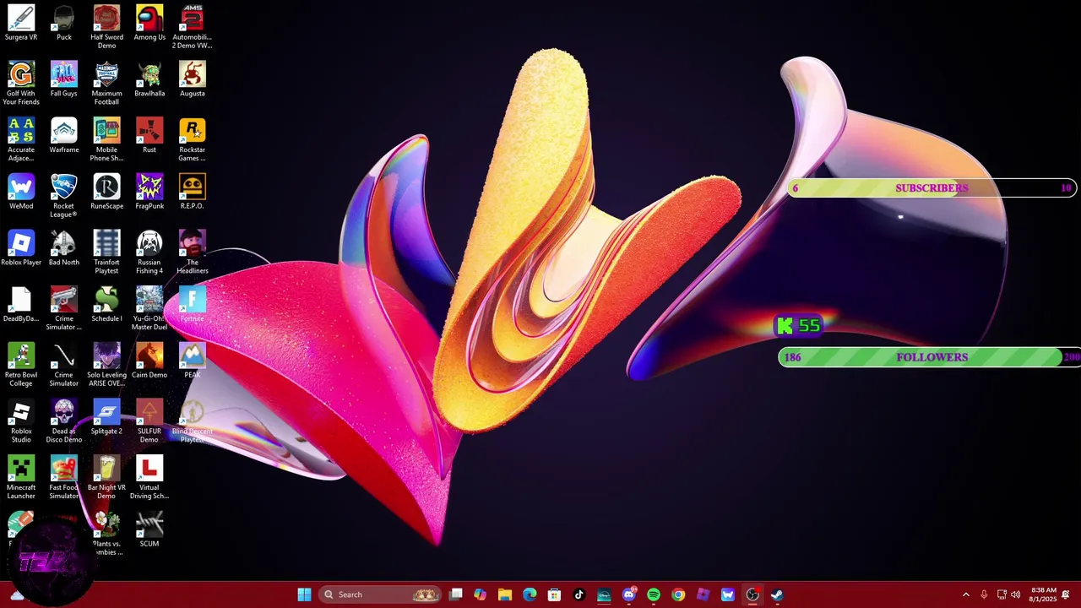This screenshot has width=1081, height=608.
Task: Open the Crime Simulator crowbar-icon shortcut
Action: (64, 364)
